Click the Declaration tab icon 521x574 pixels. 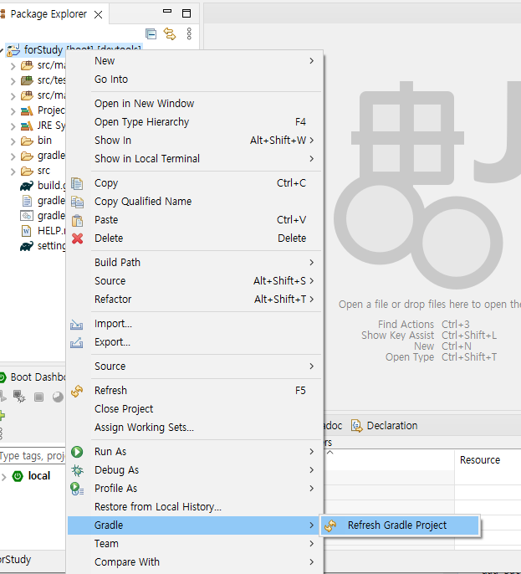coord(357,426)
